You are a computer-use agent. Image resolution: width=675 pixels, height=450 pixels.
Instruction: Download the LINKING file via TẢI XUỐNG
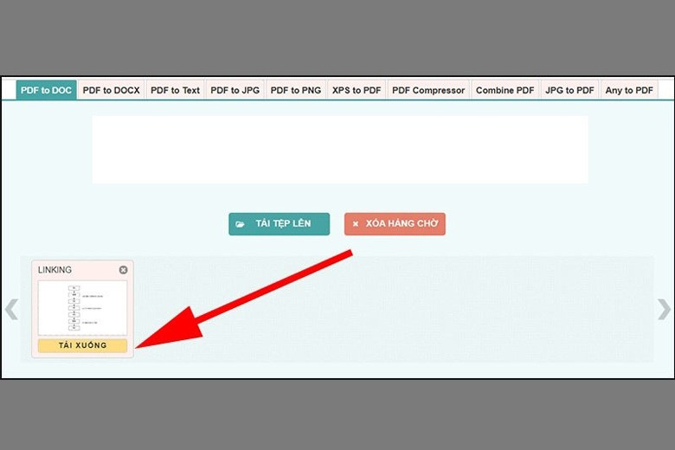(82, 345)
